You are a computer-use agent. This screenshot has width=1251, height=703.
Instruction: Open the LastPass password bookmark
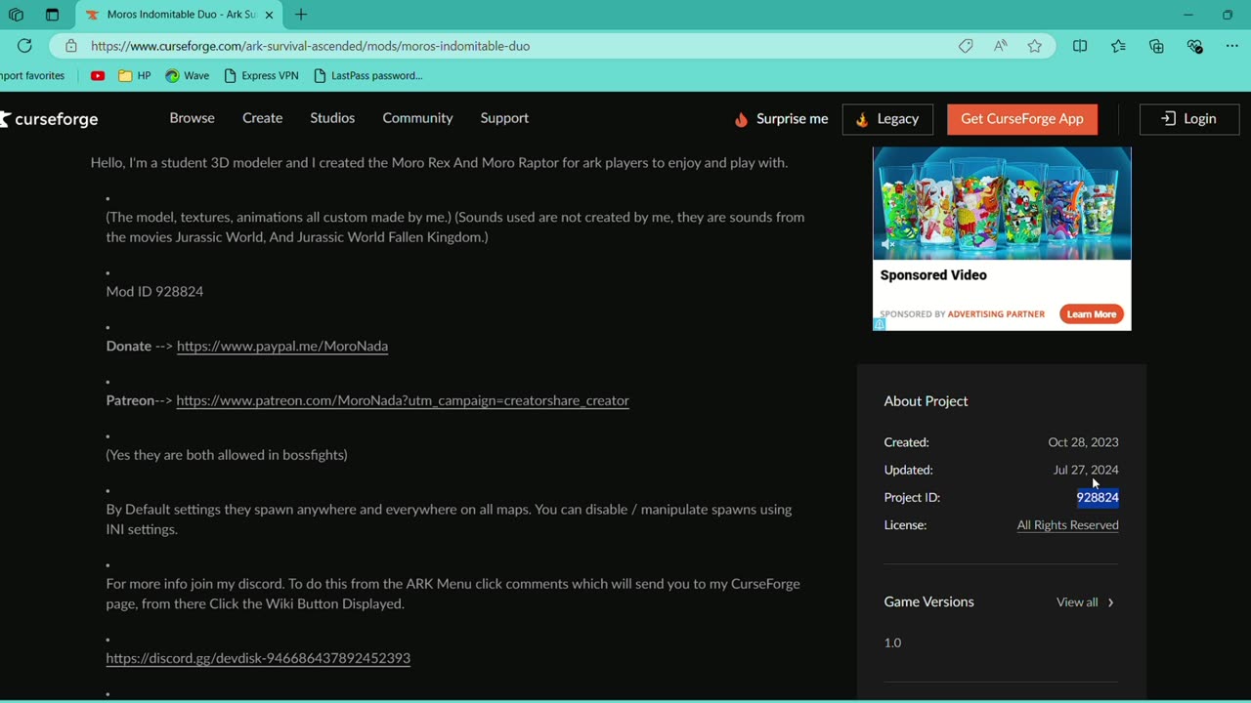pos(368,75)
